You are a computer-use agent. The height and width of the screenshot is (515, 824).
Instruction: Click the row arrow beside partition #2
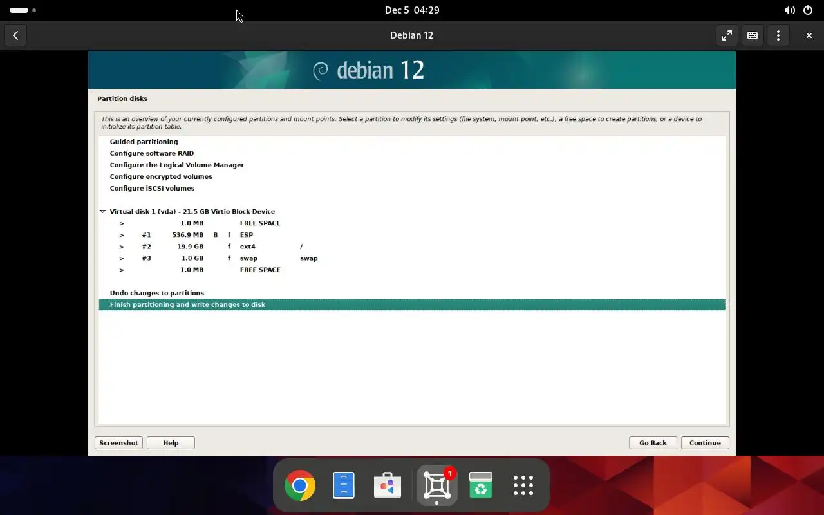coord(121,247)
